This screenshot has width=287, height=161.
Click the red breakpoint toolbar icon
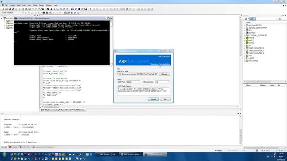click(127, 9)
